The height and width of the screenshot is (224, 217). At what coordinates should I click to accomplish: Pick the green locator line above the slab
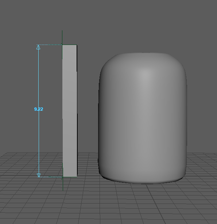pyautogui.click(x=62, y=37)
